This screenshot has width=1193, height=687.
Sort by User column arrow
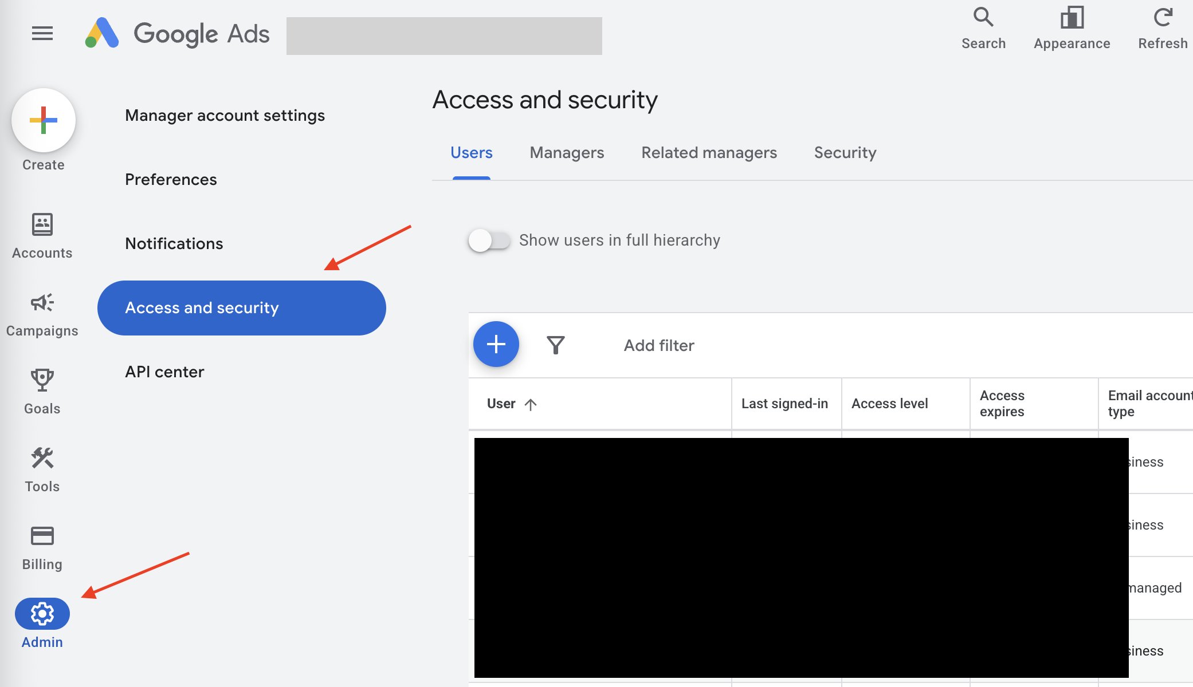(531, 404)
